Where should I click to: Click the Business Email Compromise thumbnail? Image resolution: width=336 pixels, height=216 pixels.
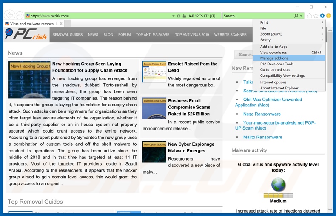(x=154, y=109)
